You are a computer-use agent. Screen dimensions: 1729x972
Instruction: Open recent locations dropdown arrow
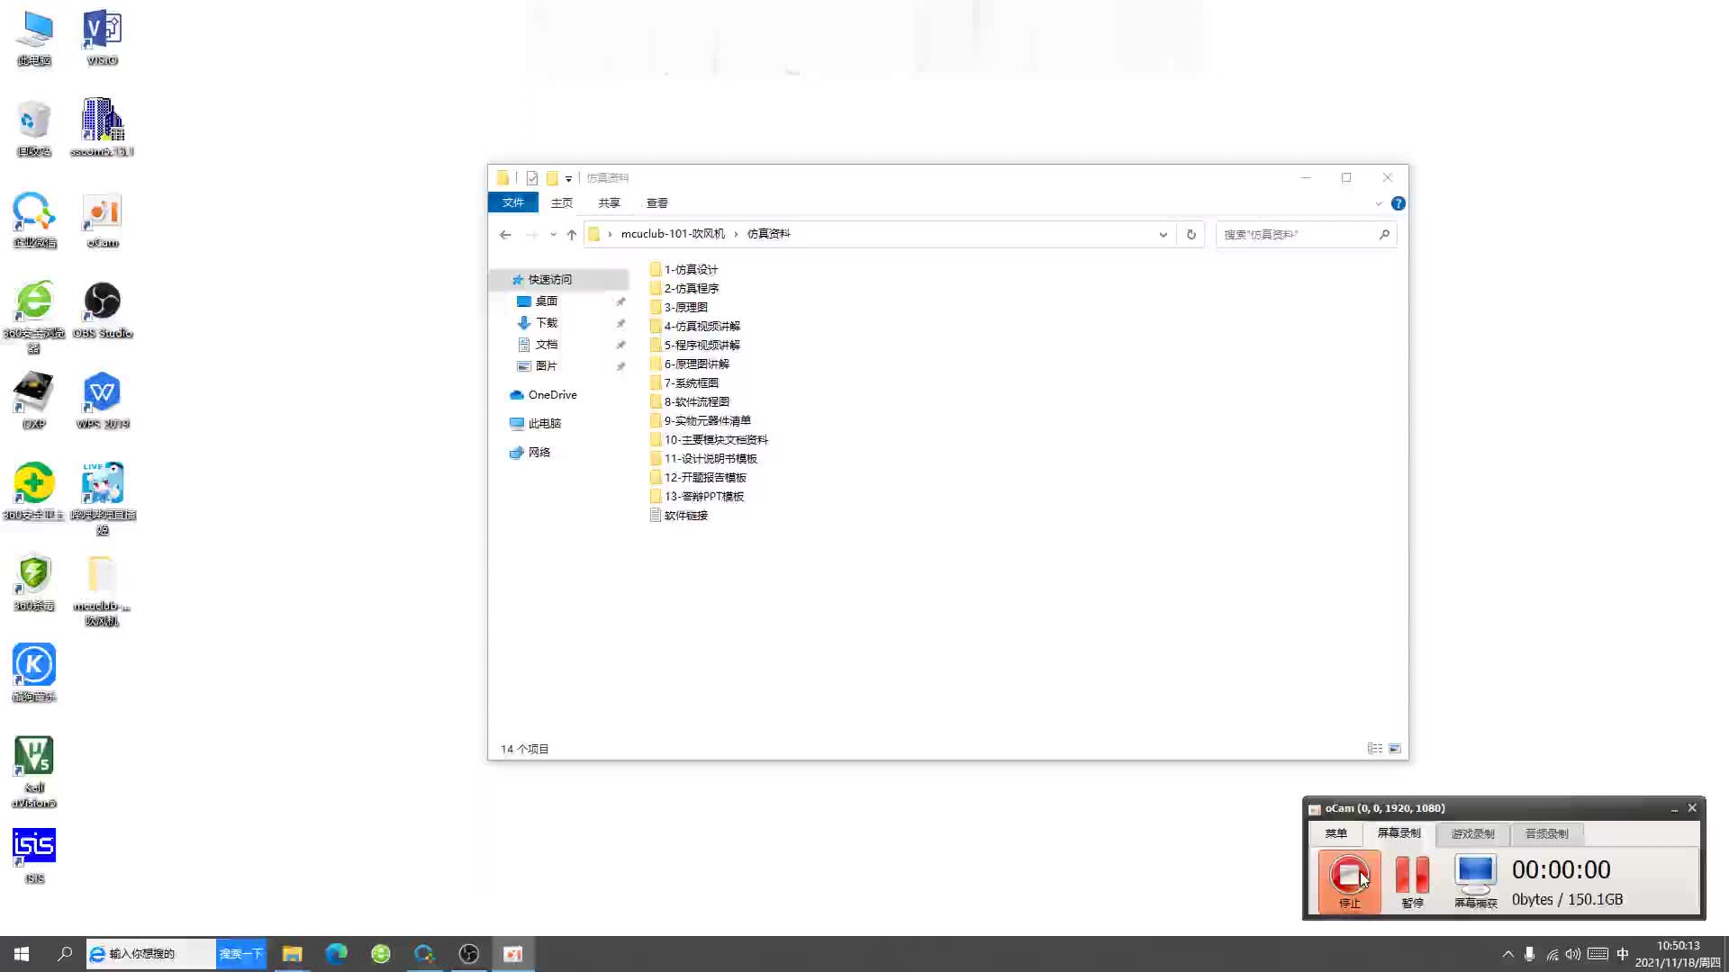click(x=553, y=235)
